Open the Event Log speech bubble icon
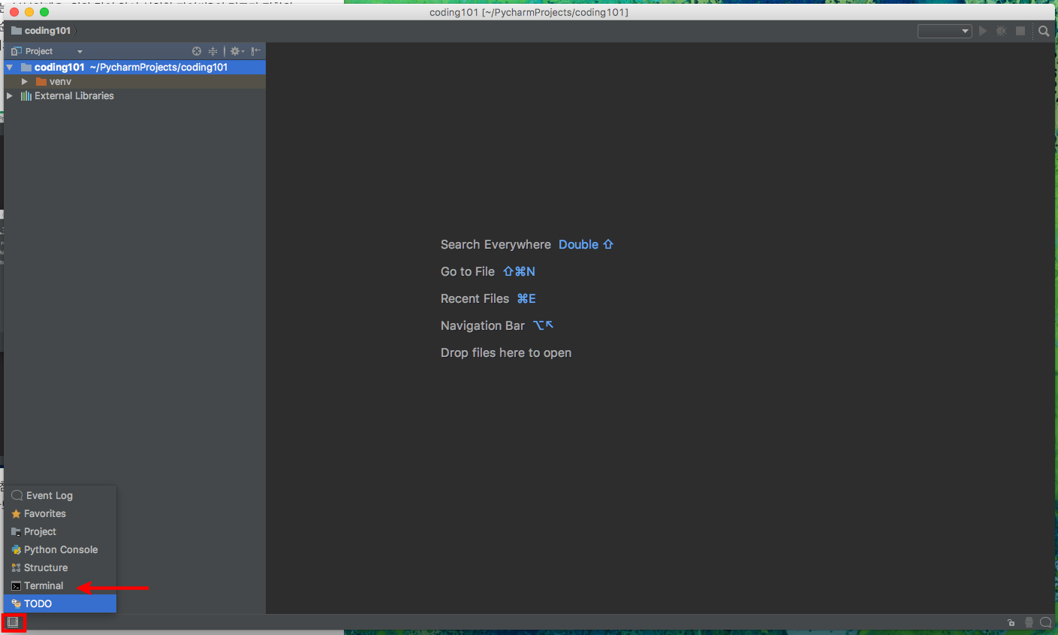Image resolution: width=1058 pixels, height=635 pixels. click(1045, 622)
